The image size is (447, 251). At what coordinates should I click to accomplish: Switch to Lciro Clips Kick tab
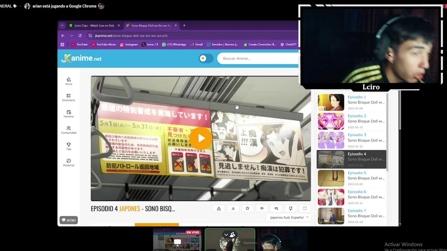click(94, 25)
